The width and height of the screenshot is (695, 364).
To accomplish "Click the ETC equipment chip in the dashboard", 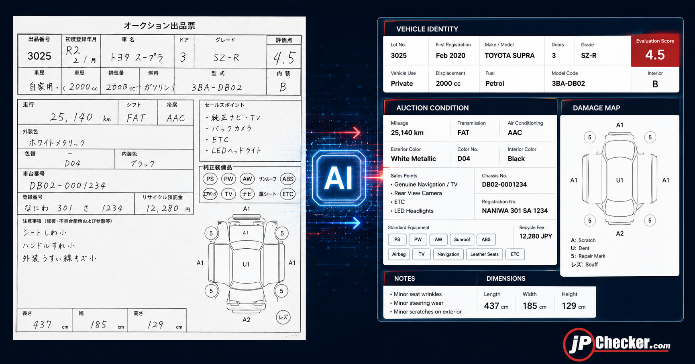I will (515, 254).
